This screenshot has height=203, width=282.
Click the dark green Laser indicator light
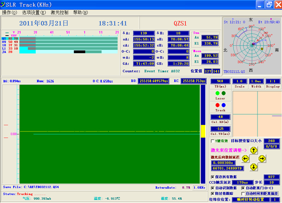pos(224,93)
